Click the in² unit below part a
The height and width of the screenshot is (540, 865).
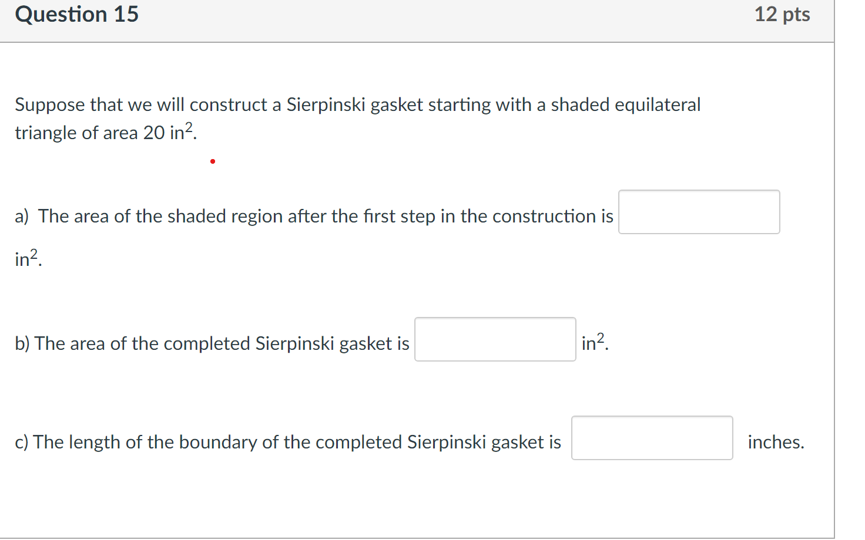pos(28,258)
